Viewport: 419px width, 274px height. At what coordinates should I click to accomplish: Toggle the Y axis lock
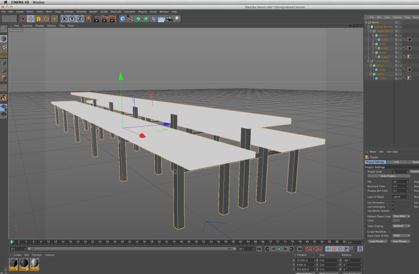point(72,19)
